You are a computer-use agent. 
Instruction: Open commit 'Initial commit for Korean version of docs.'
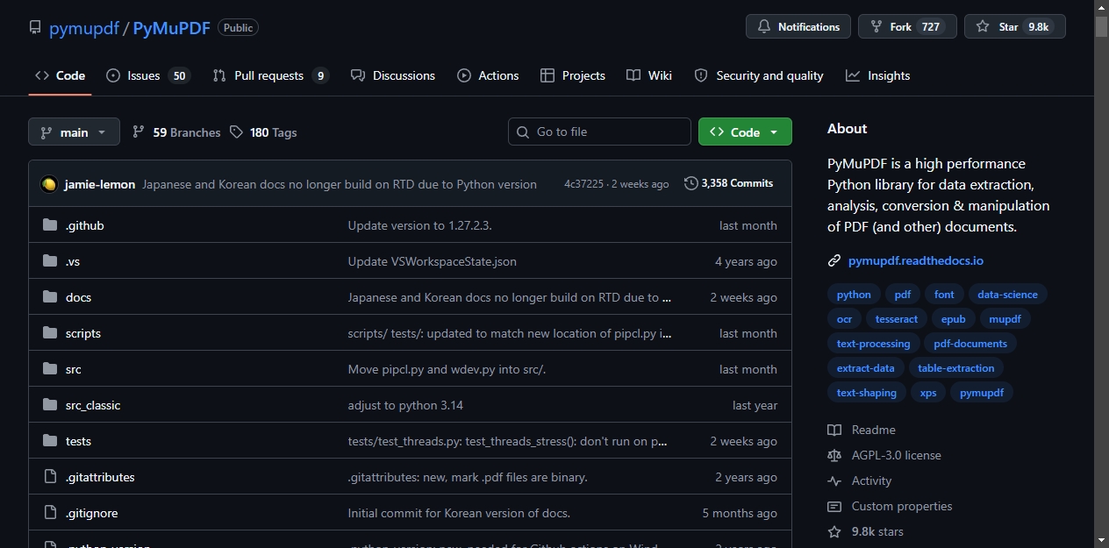click(x=459, y=513)
